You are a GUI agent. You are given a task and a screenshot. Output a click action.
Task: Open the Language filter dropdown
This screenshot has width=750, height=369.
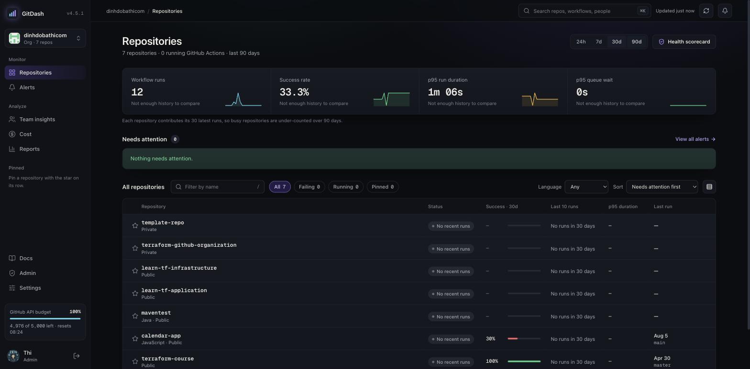coord(586,187)
